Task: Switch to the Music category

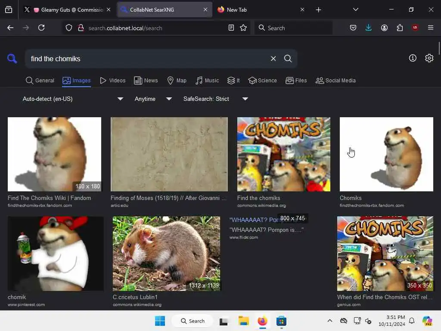Action: coord(207,81)
